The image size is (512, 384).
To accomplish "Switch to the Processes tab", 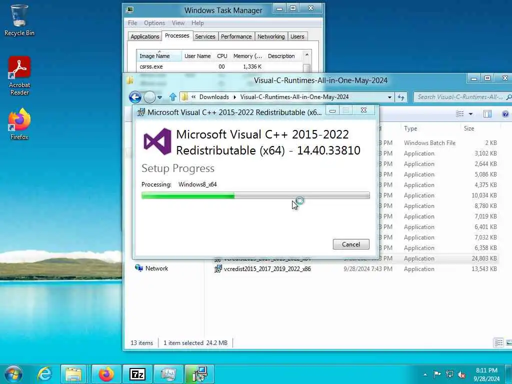I will click(x=177, y=35).
